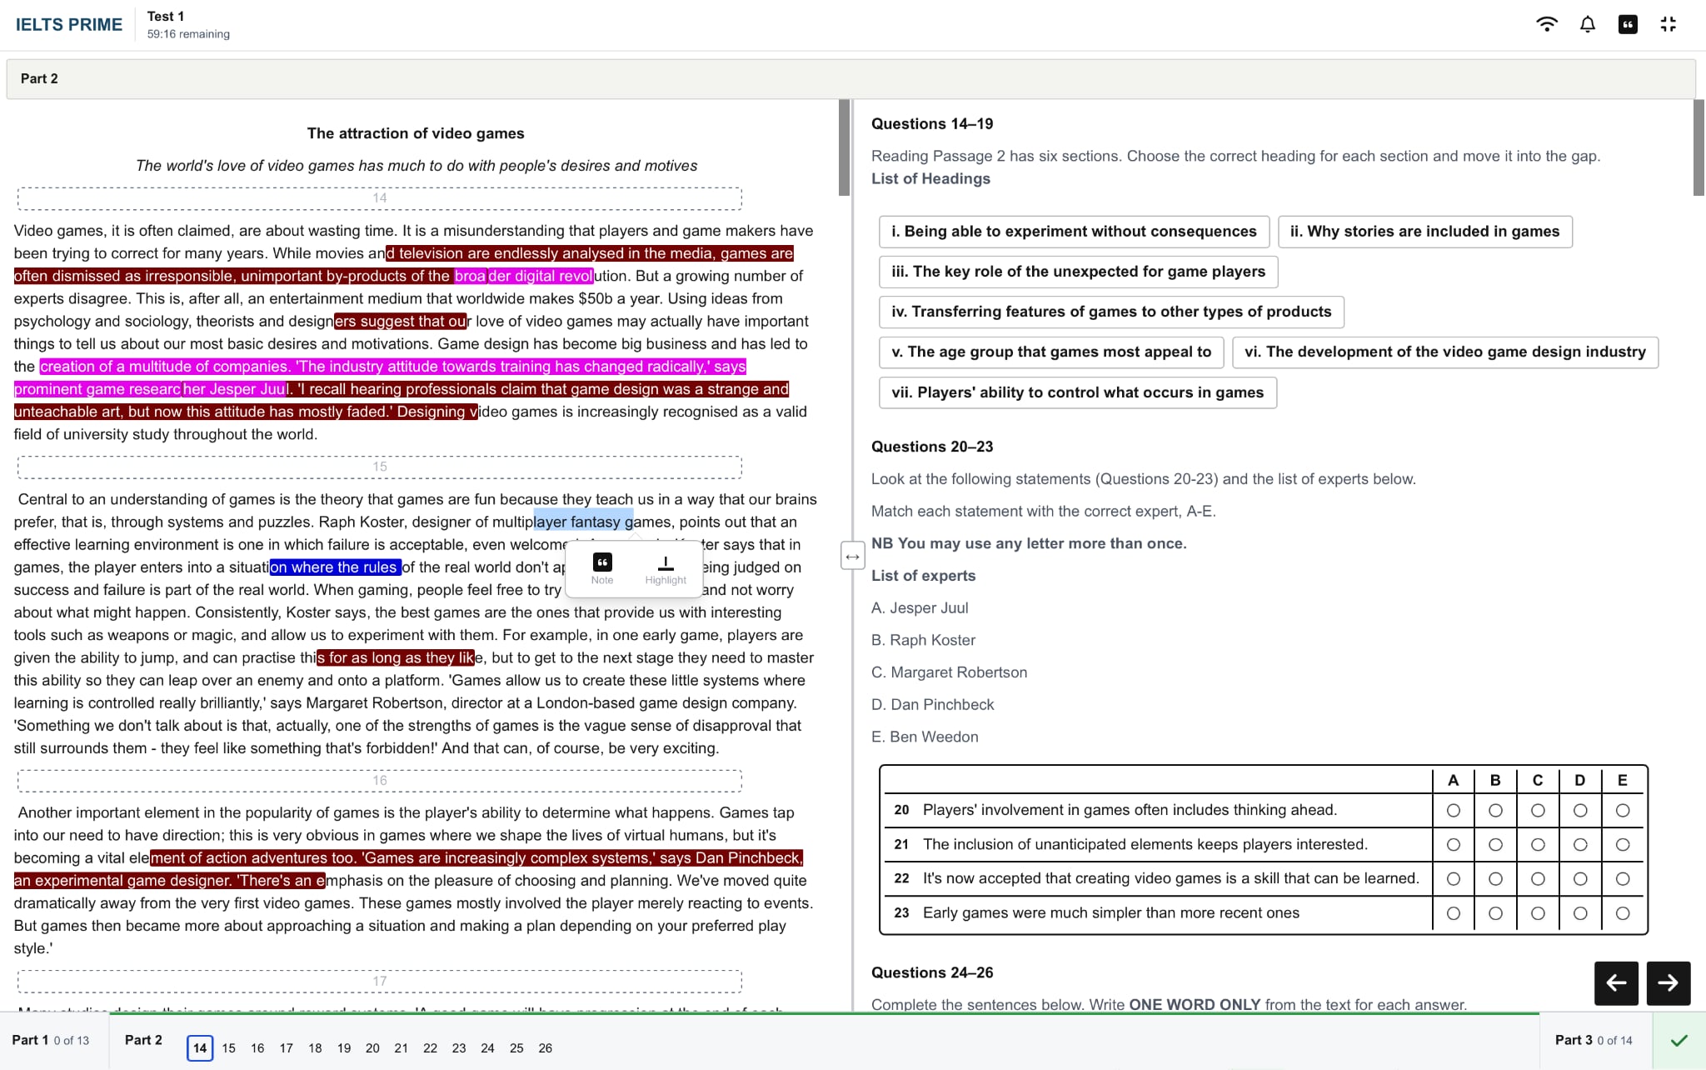Select expert B for question 20
This screenshot has width=1706, height=1070.
click(x=1496, y=810)
